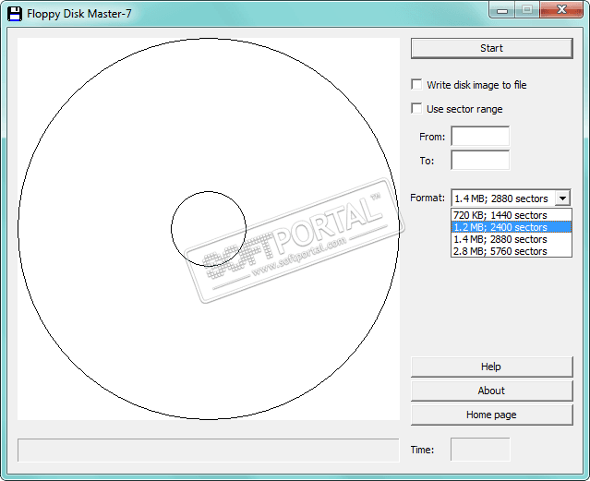Toggle the Use sector range checkbox

tap(416, 108)
